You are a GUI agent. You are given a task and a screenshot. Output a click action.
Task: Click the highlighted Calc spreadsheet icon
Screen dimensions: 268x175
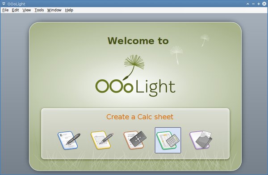coord(168,140)
